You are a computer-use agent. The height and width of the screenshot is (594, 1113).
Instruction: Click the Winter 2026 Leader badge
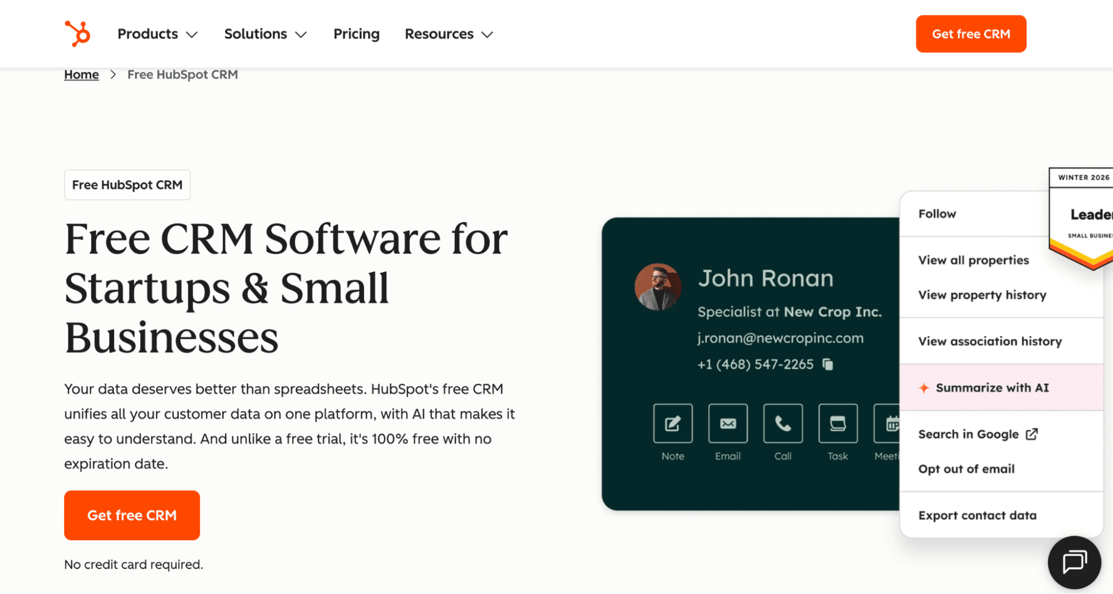1081,218
